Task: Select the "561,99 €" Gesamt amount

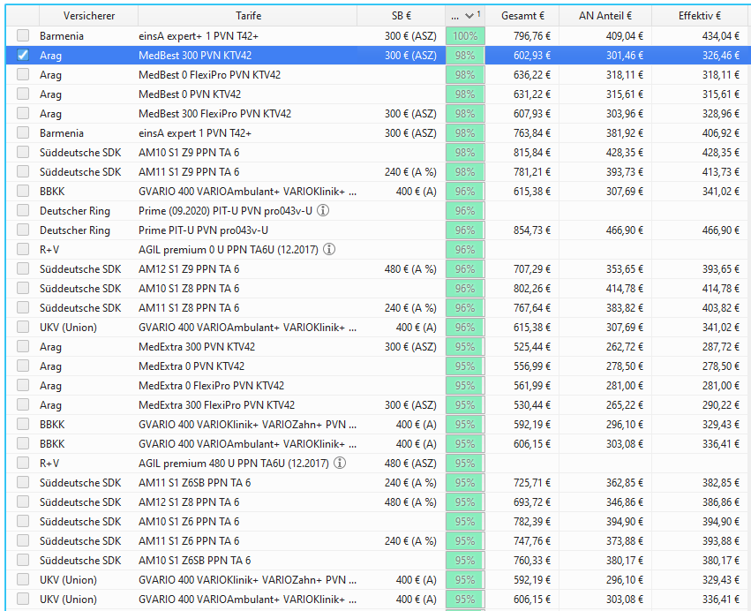Action: (x=532, y=385)
